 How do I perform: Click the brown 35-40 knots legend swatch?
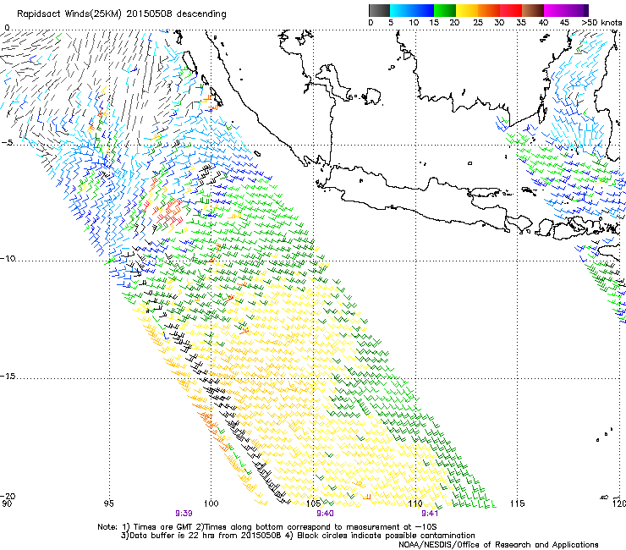(x=533, y=10)
